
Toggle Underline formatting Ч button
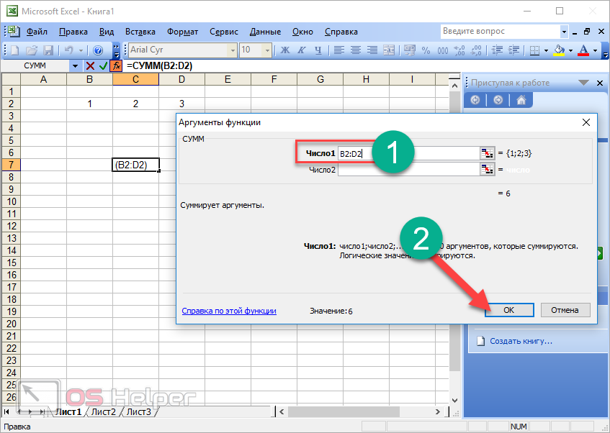318,50
